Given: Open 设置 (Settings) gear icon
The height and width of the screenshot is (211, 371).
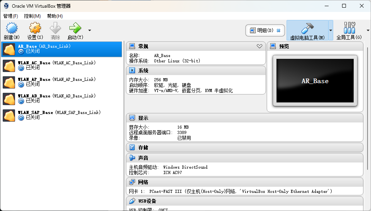Looking at the screenshot, I should click(35, 28).
